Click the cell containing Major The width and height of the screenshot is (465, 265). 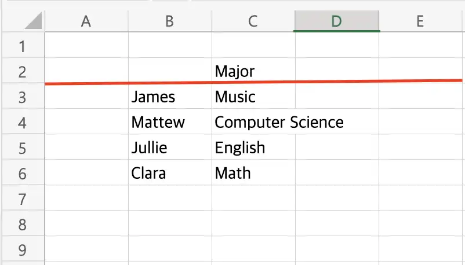253,71
